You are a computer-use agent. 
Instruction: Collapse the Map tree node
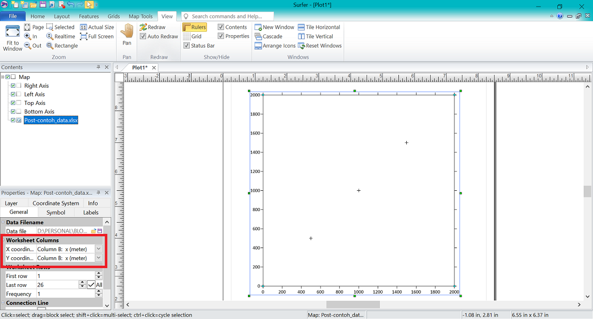coord(3,77)
